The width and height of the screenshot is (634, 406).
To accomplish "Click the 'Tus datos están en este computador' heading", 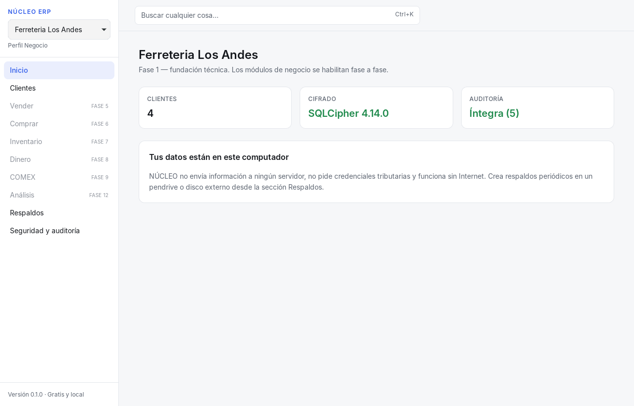I will (x=219, y=157).
